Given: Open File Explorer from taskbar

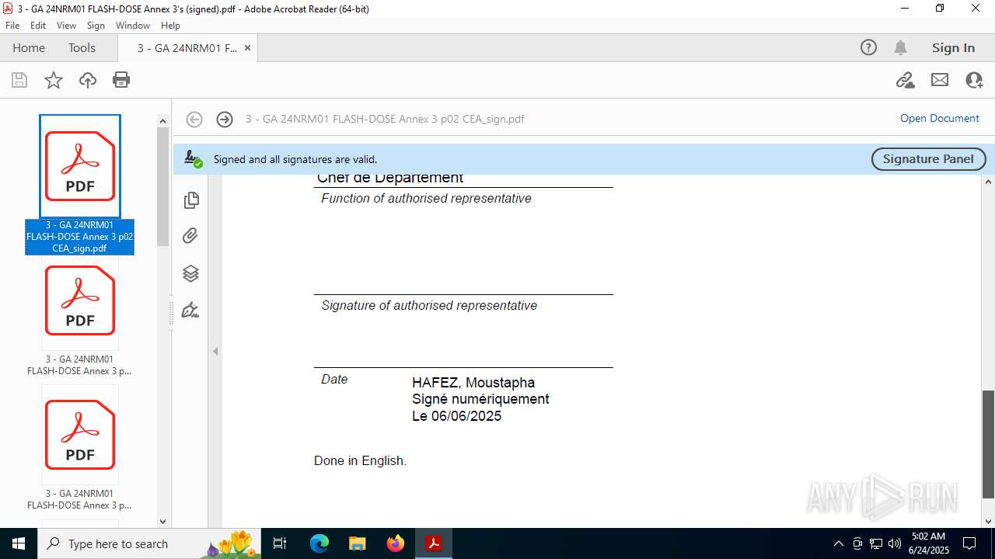Looking at the screenshot, I should tap(358, 543).
